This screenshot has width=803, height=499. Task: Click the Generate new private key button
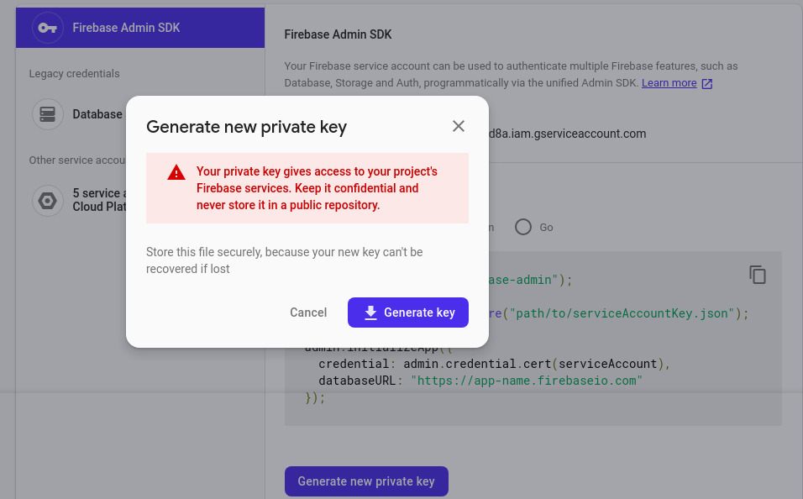click(366, 481)
